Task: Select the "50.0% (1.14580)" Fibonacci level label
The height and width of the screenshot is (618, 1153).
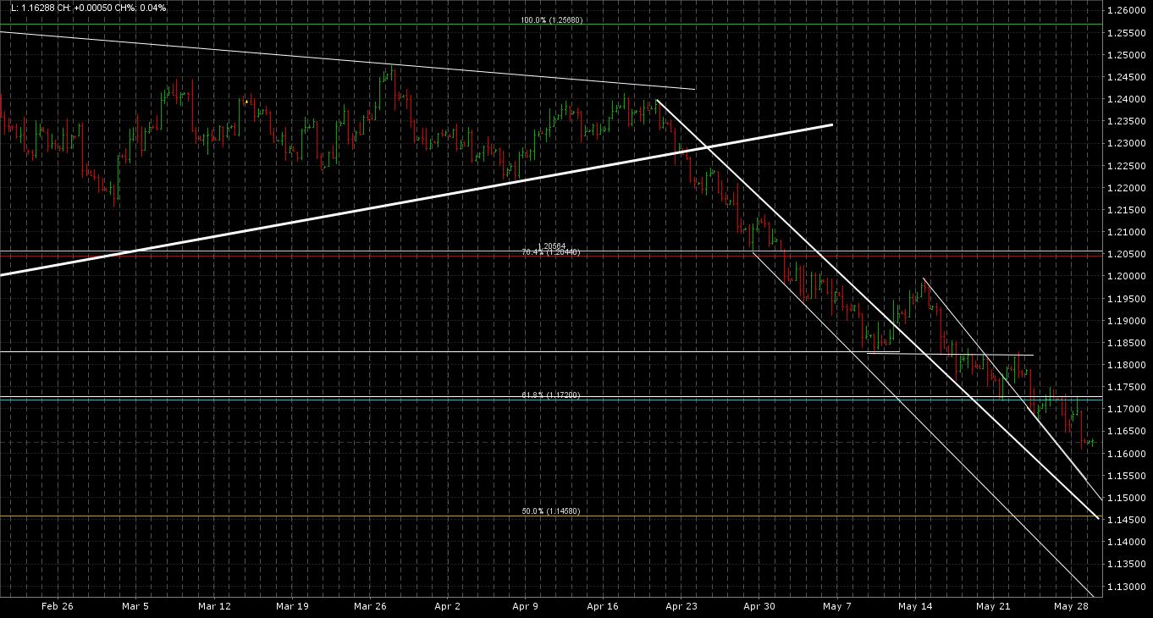Action: tap(550, 511)
